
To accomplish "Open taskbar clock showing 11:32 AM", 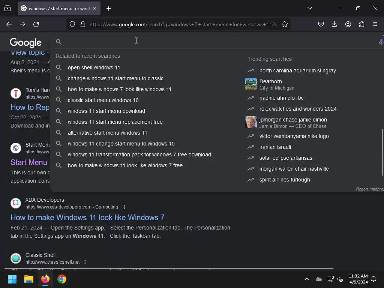I will [x=358, y=279].
